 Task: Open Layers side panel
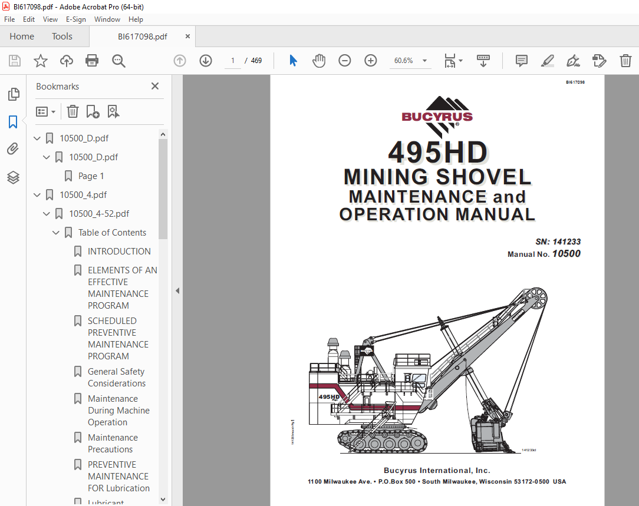(13, 177)
